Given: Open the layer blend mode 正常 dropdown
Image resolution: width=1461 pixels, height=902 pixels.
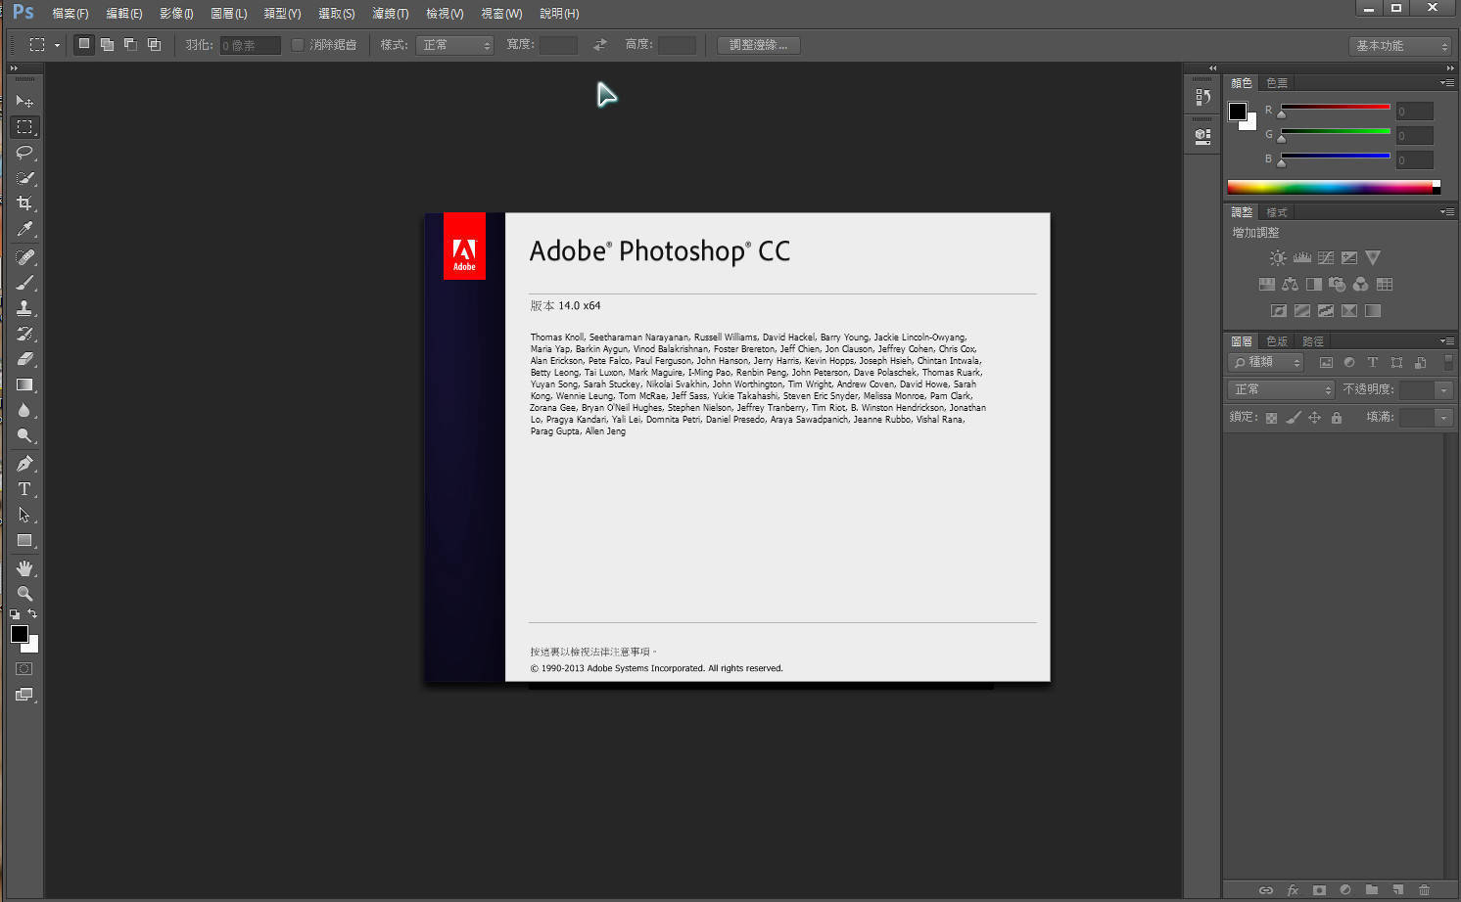Looking at the screenshot, I should (x=1281, y=389).
